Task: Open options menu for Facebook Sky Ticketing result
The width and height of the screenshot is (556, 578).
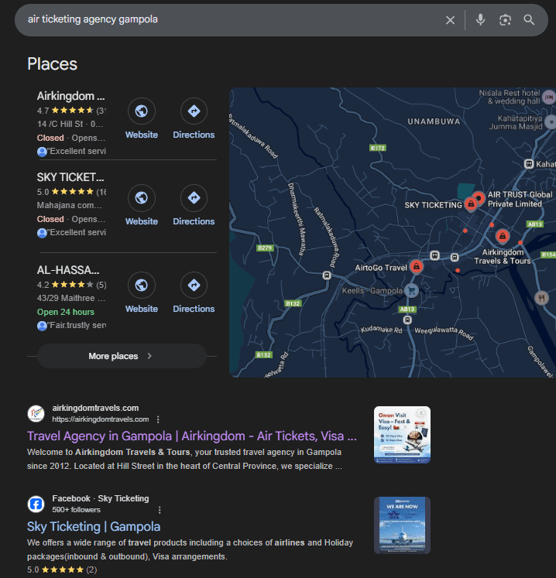Action: pyautogui.click(x=160, y=510)
